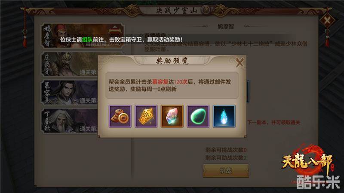
Task: Tap the green jade stone reward
Action: [x=198, y=116]
